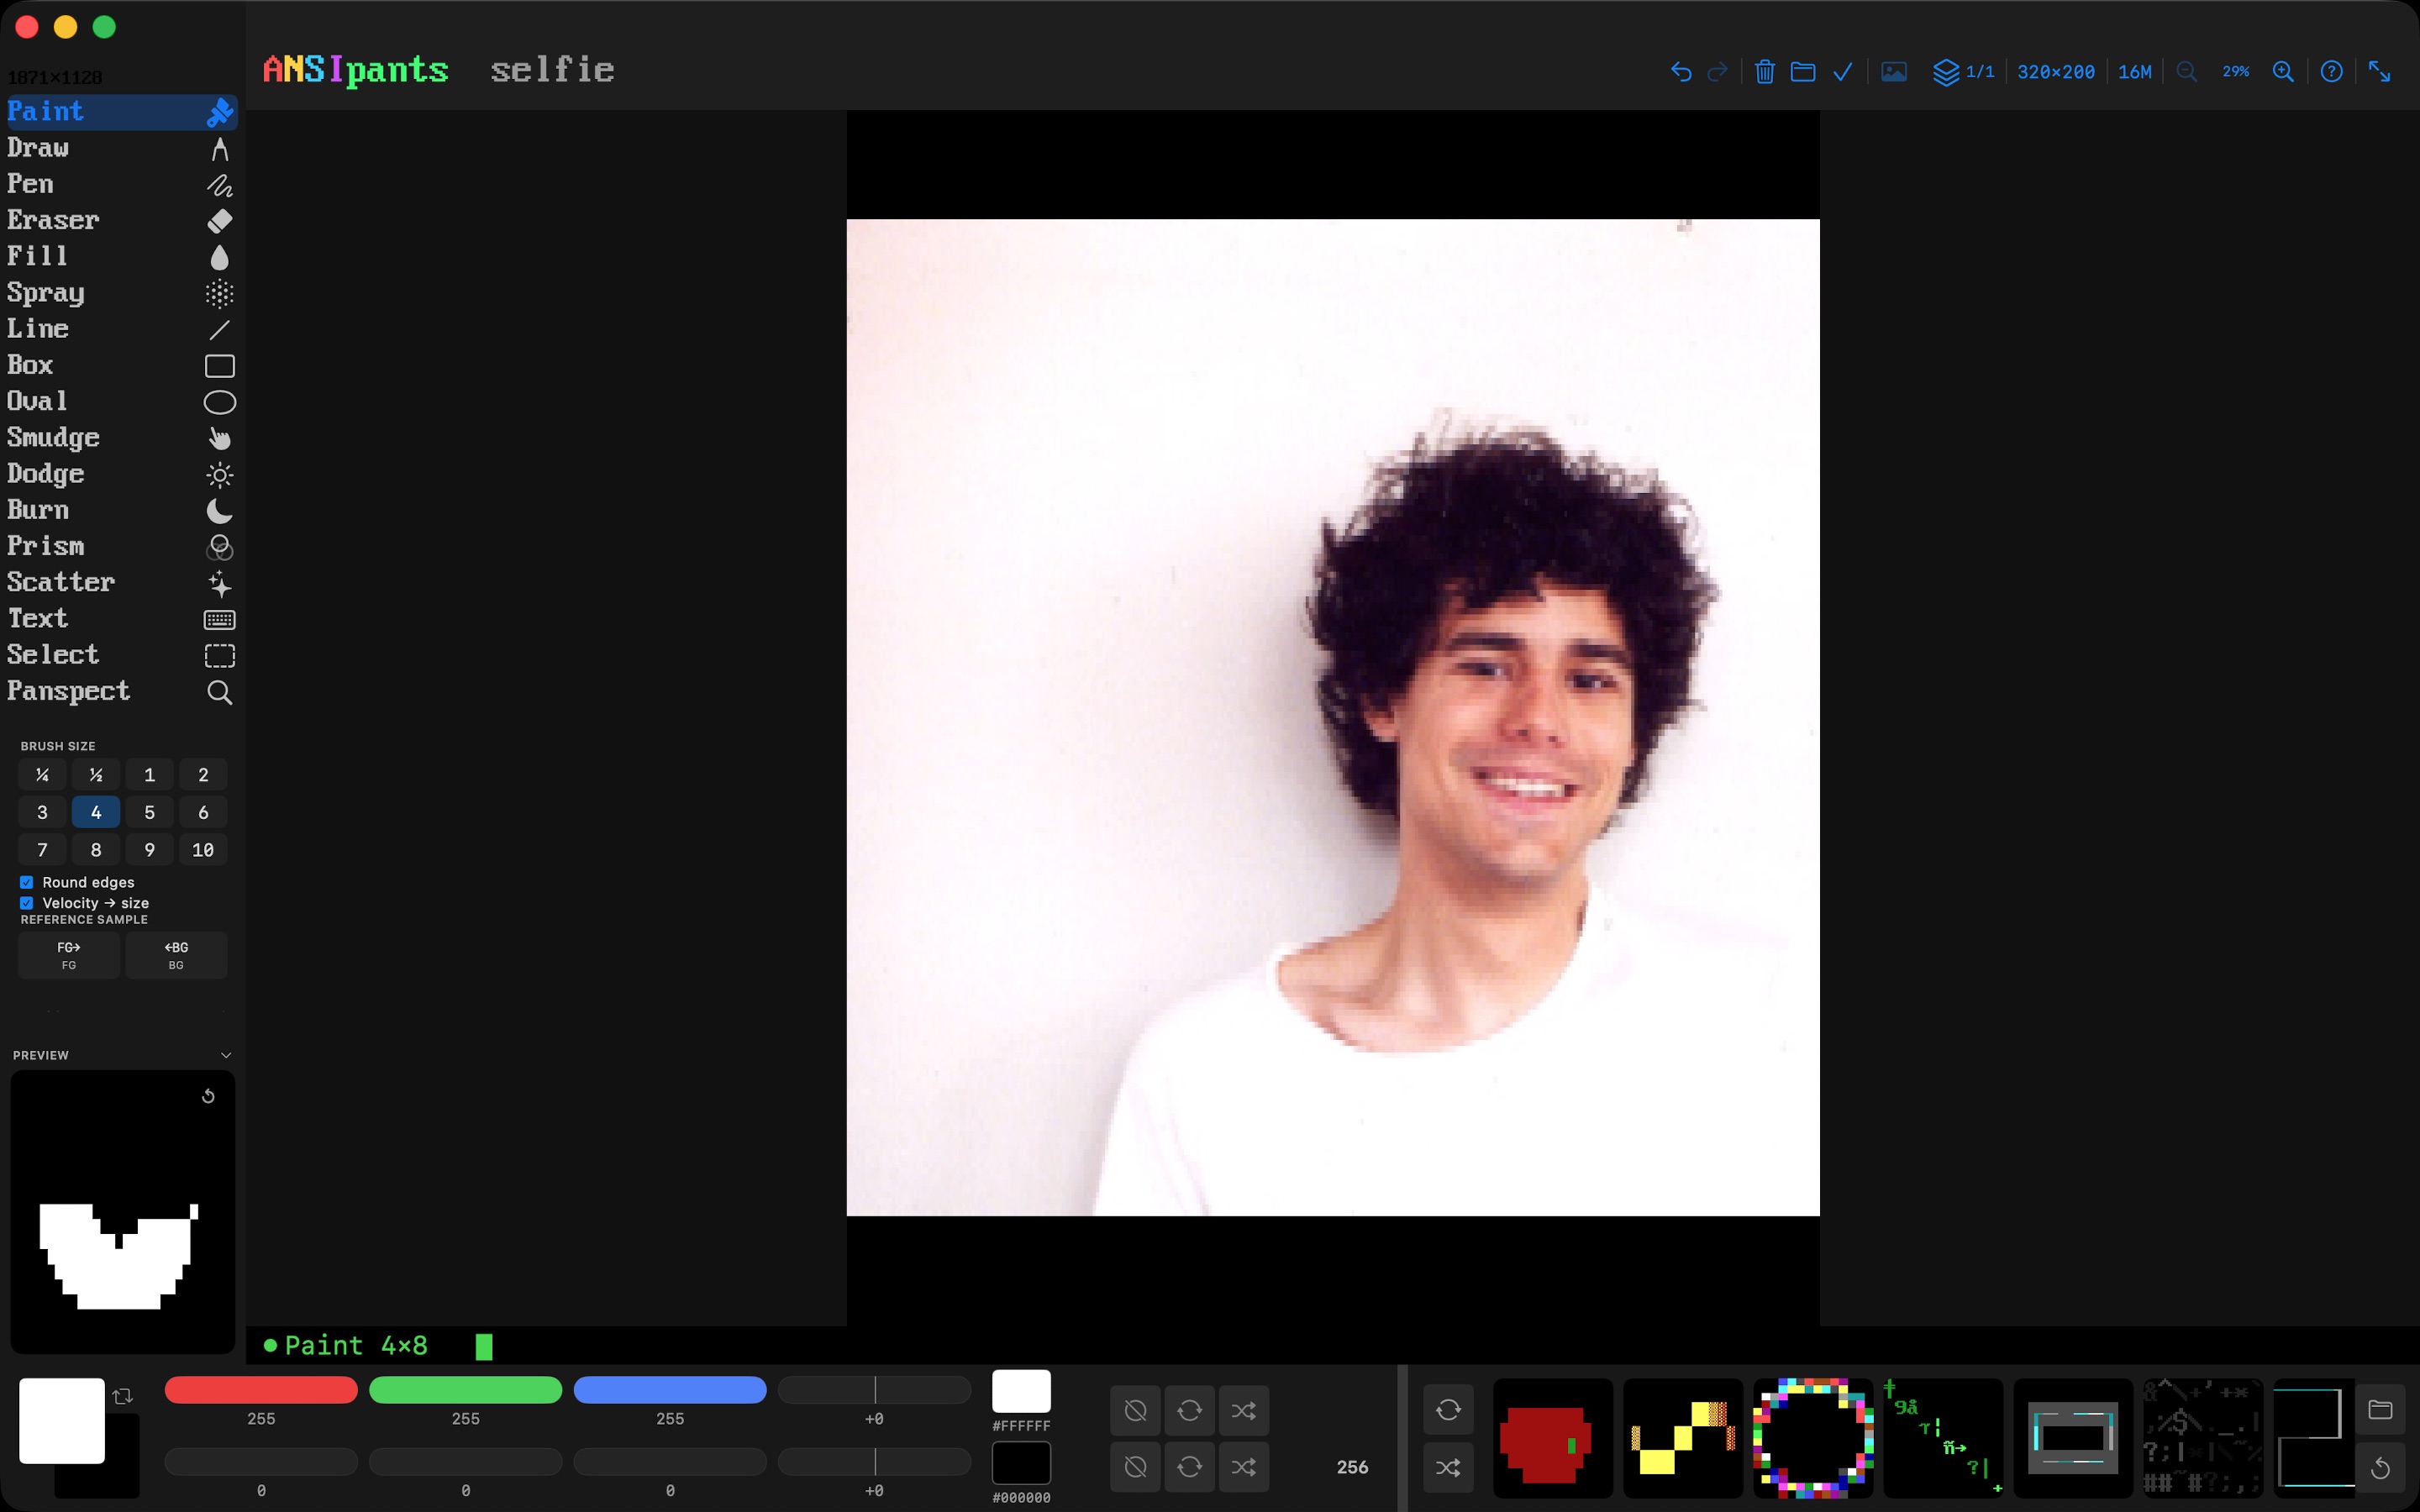Image resolution: width=2420 pixels, height=1512 pixels.
Task: Open the Panspect magnifier tool
Action: click(120, 691)
